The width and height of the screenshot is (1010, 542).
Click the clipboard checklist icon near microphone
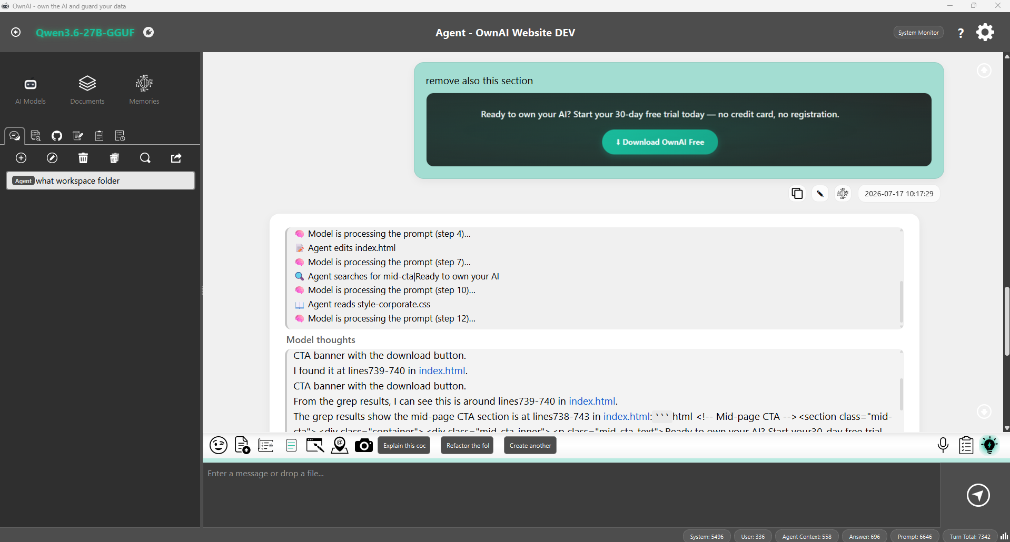click(x=966, y=446)
